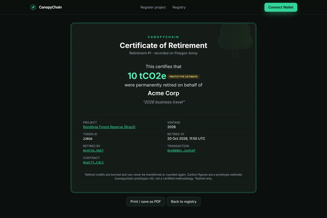Viewport: 327px width, 218px height.
Task: Click the "2026 business travel" note
Action: pos(164,102)
